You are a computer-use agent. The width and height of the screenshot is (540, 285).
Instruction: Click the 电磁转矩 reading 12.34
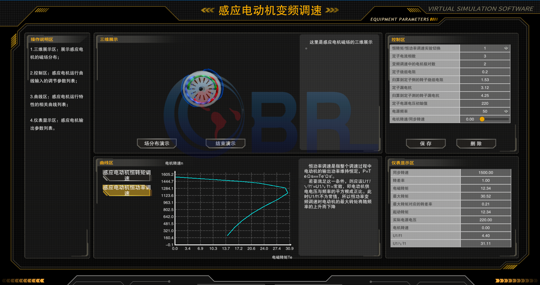(486, 188)
